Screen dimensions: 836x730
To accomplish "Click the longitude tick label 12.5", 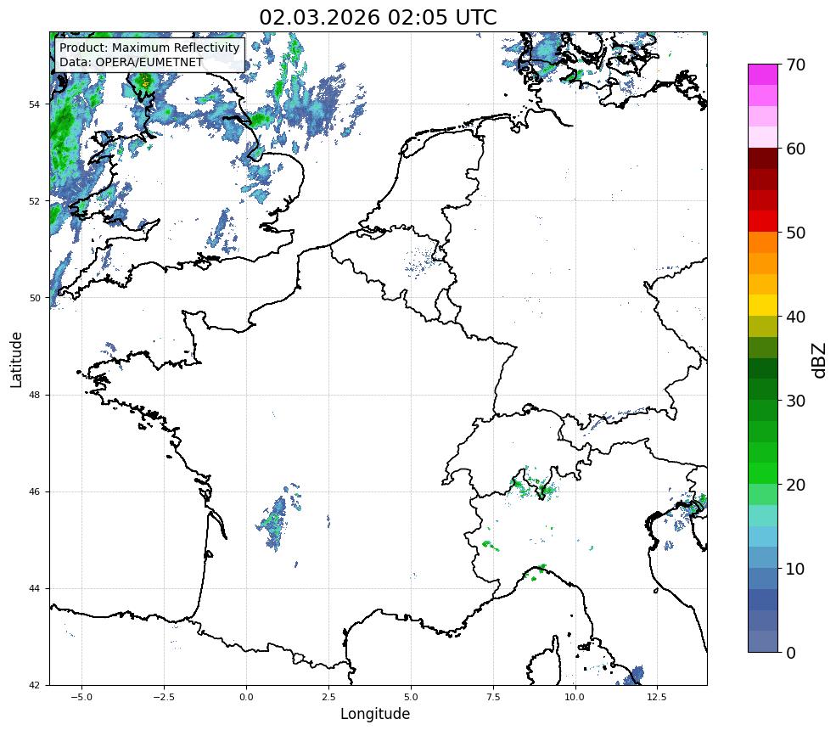I will coord(657,697).
